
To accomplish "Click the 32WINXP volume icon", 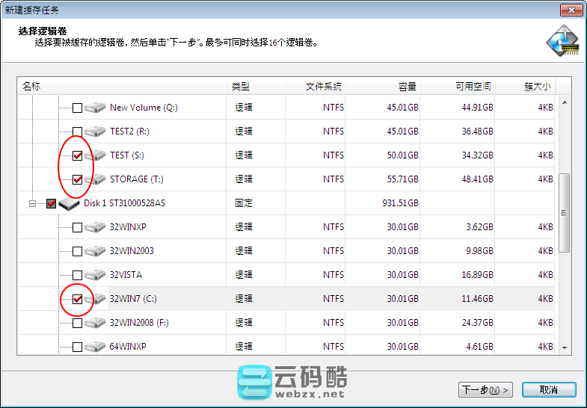I will (x=96, y=227).
